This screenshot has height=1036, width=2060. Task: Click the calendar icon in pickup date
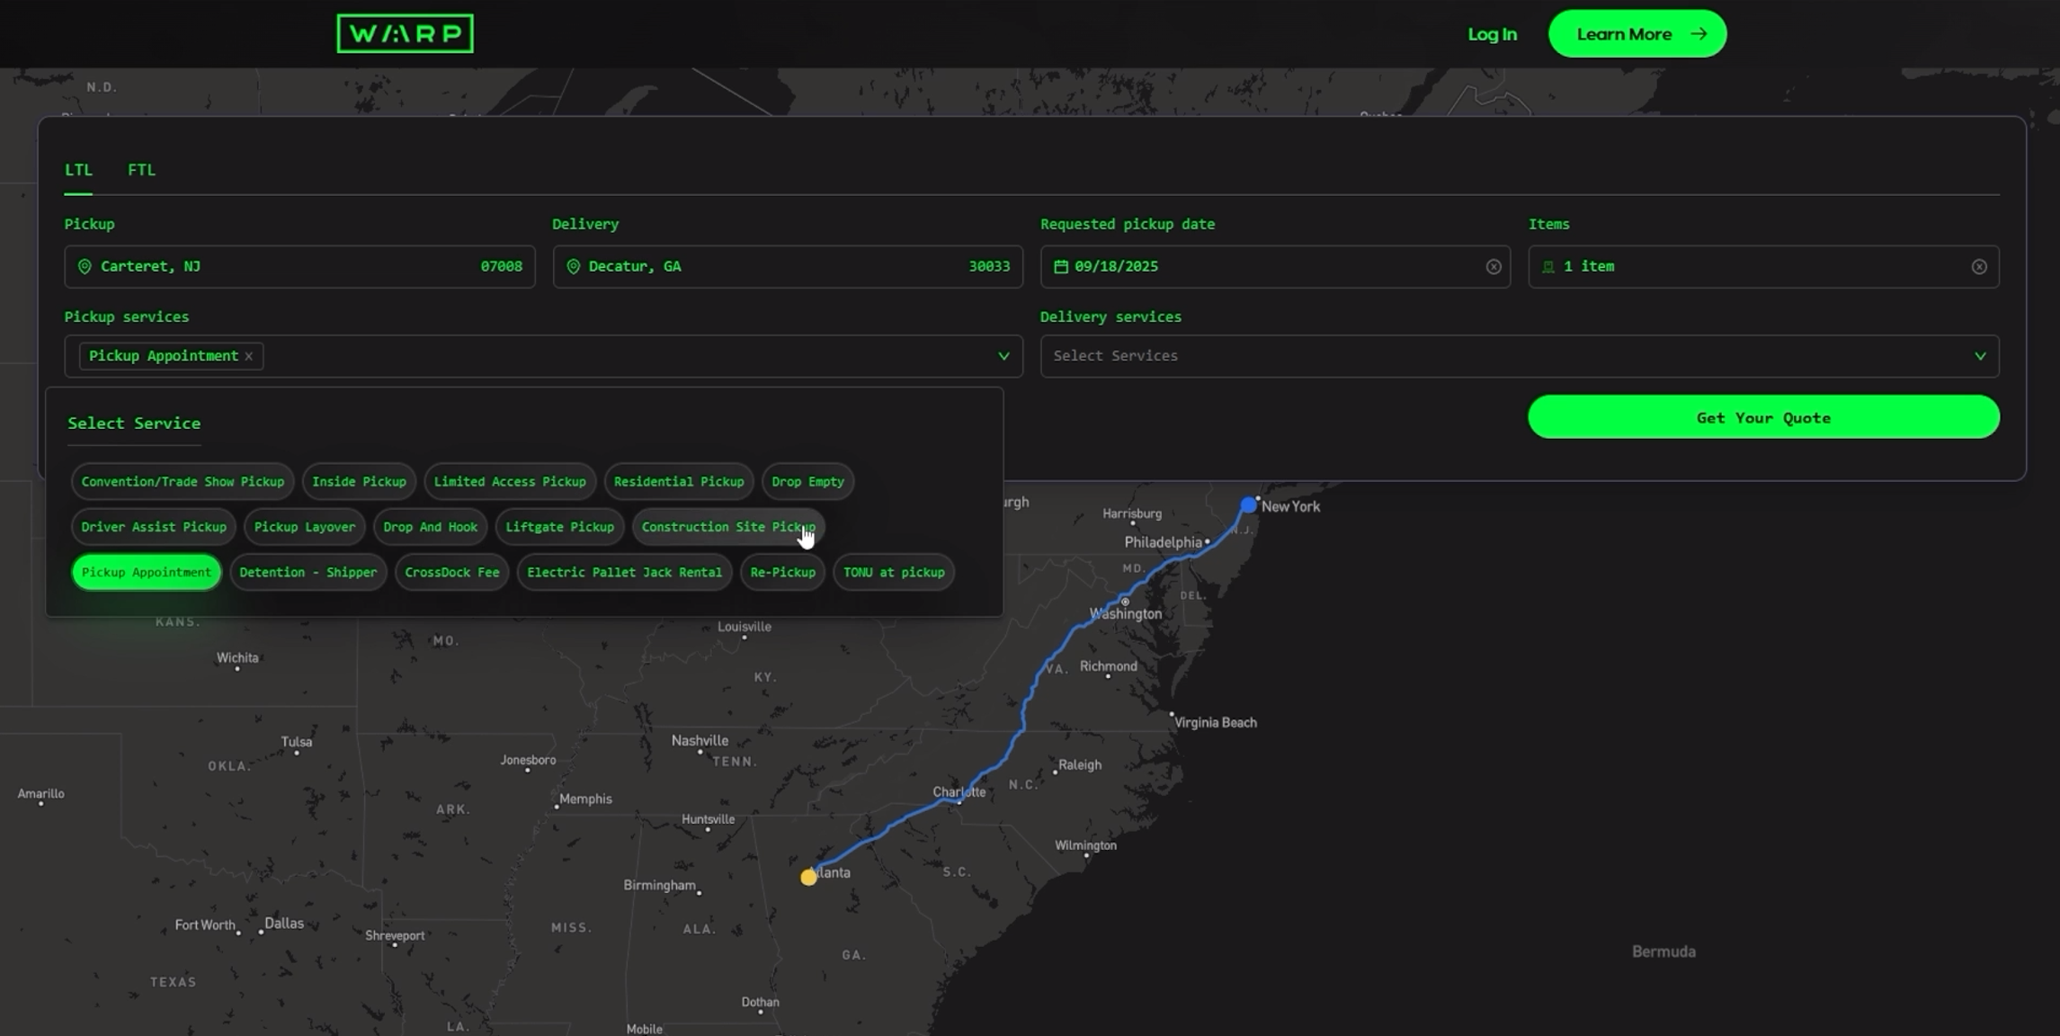(1061, 266)
